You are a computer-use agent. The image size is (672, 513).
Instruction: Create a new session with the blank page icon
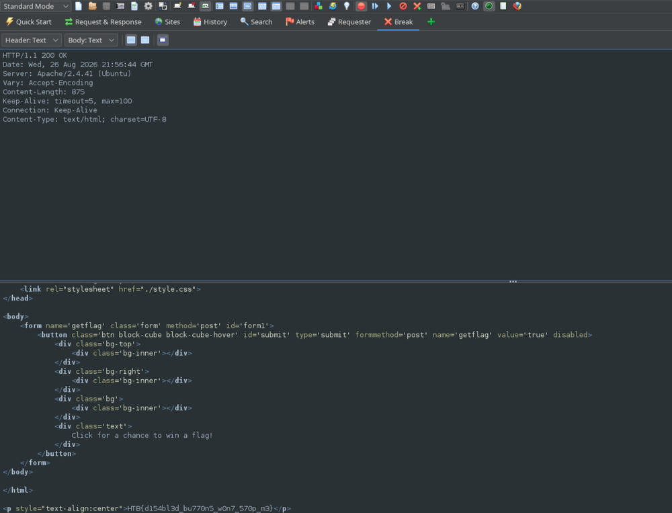point(79,6)
